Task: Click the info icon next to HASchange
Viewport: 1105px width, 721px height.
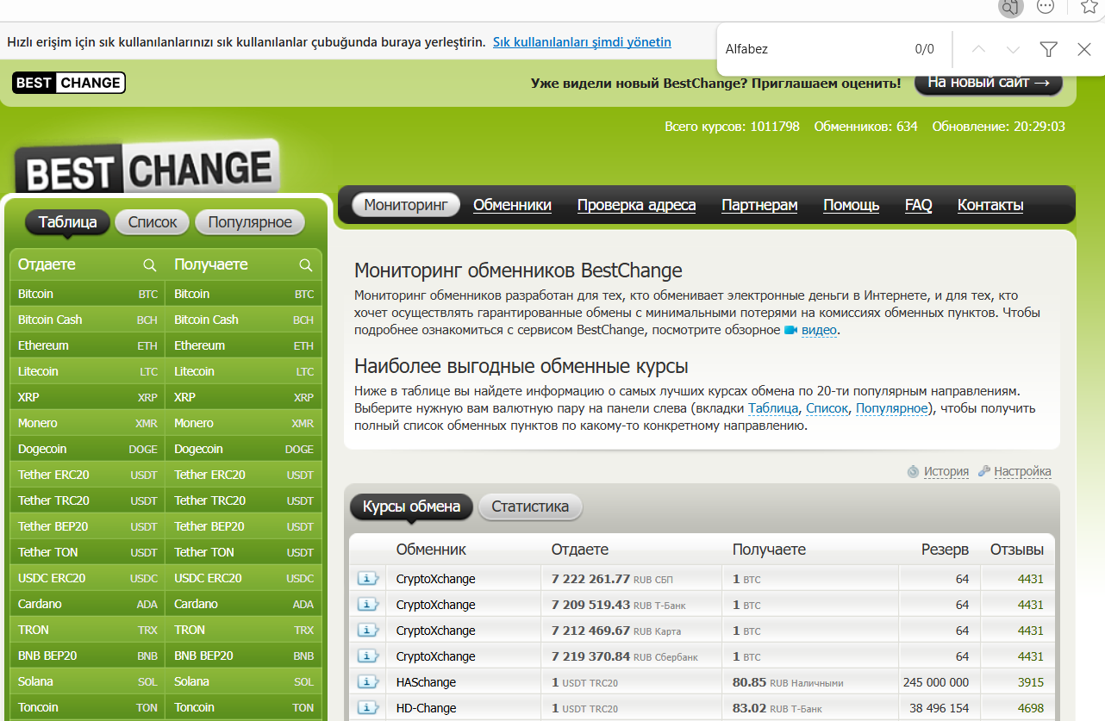Action: point(368,682)
